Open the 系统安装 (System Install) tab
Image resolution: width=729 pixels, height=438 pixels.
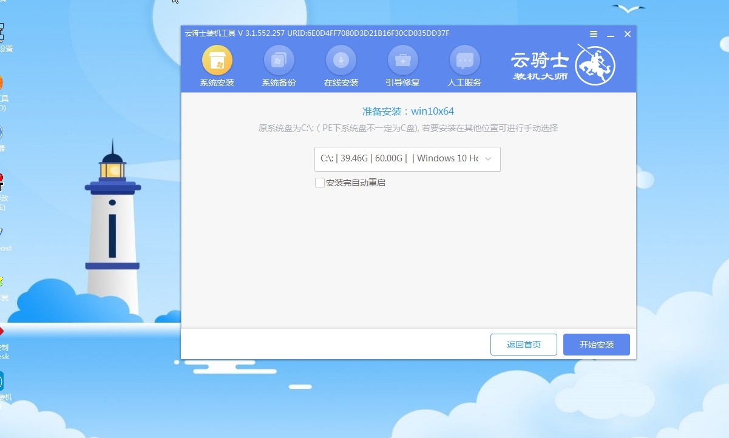click(x=217, y=67)
